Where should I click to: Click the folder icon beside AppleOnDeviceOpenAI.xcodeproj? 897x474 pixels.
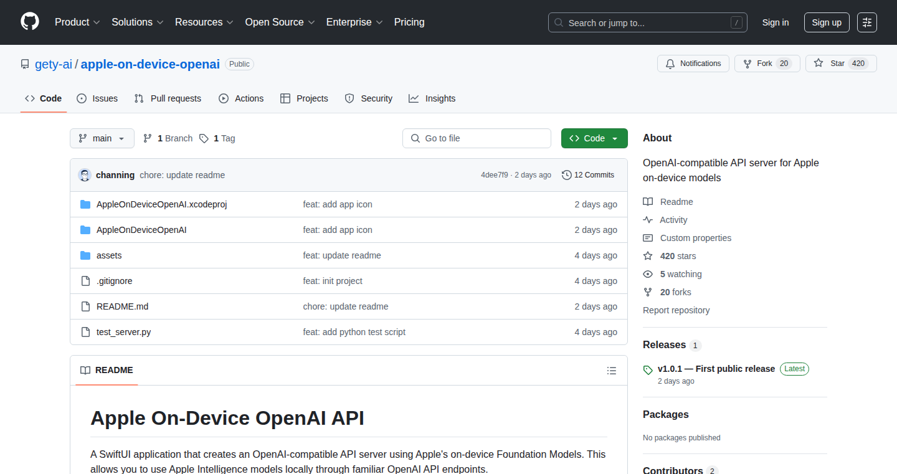click(85, 204)
